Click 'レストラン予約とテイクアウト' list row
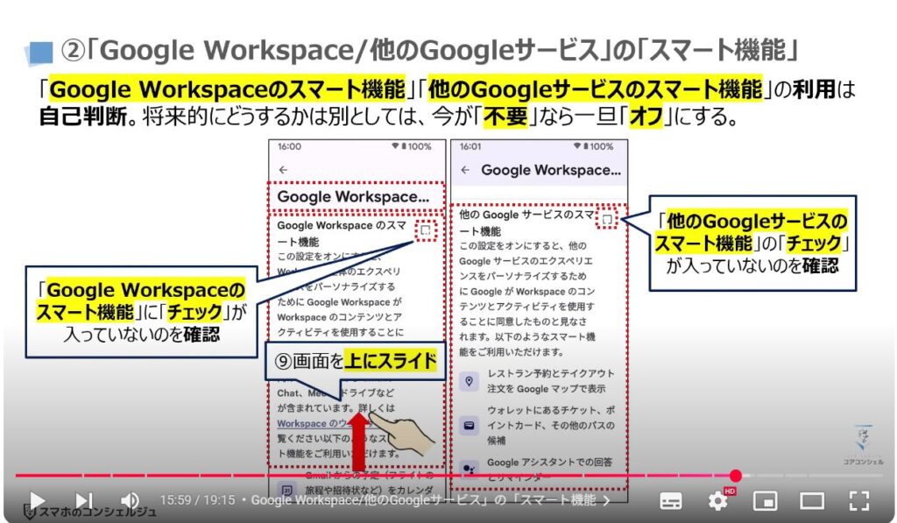 click(x=538, y=381)
